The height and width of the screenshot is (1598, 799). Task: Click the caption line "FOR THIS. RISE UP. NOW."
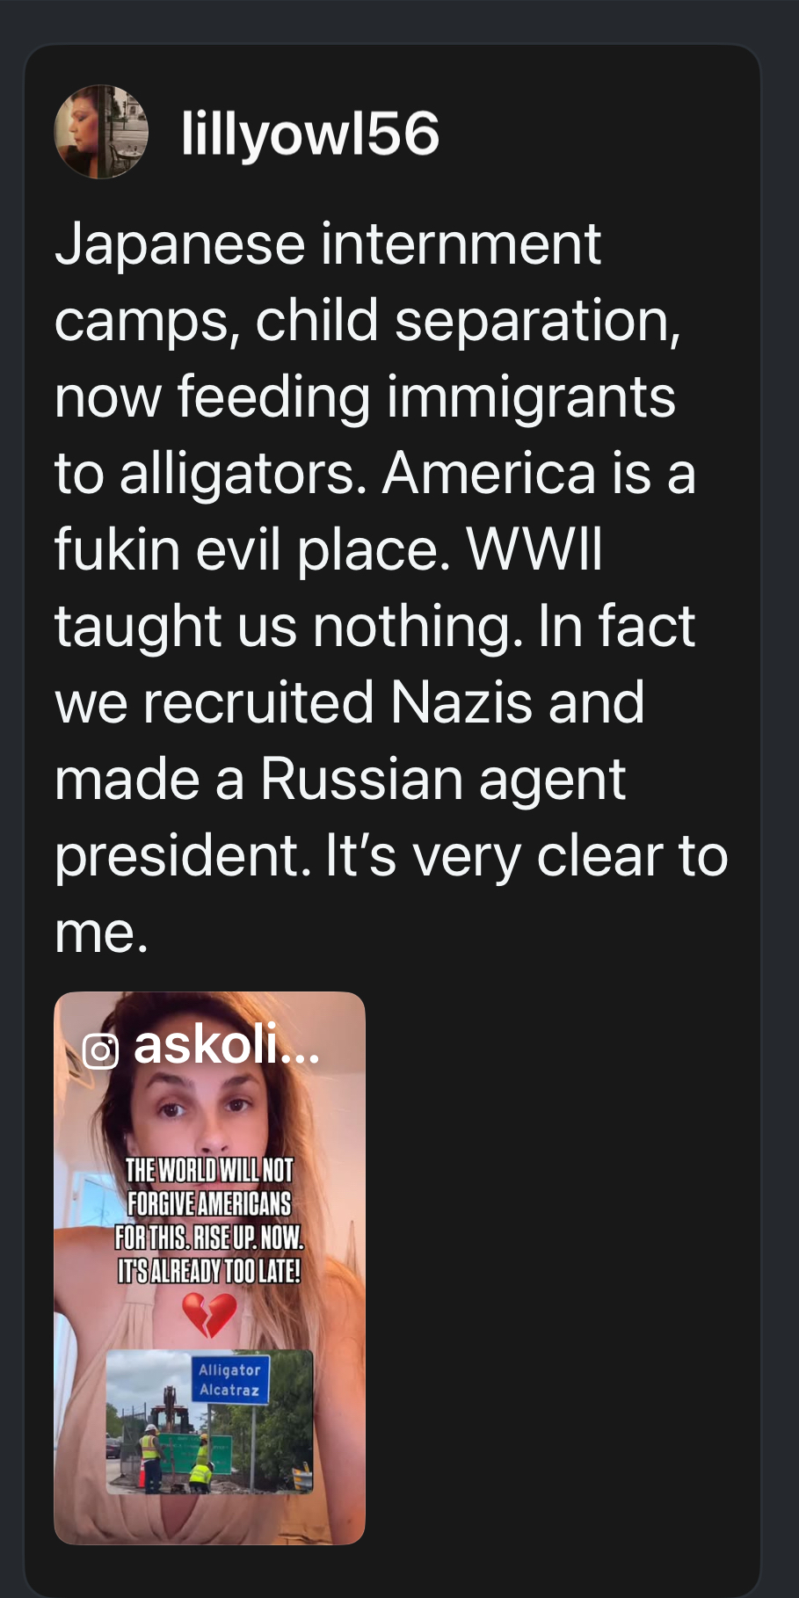click(209, 1238)
